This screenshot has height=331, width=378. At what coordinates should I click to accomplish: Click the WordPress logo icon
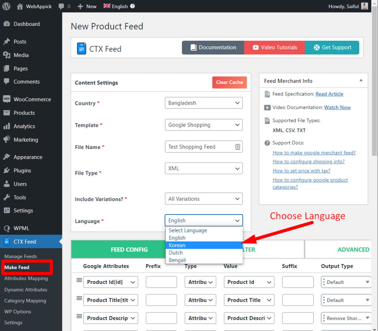coord(7,6)
